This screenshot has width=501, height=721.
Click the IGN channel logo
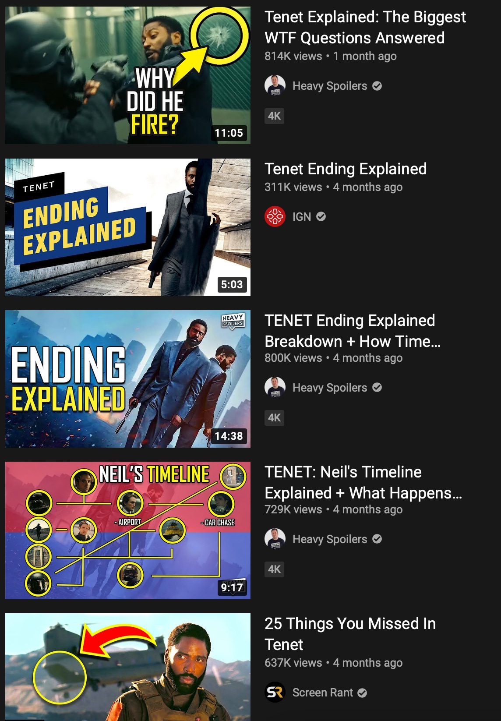coord(275,216)
